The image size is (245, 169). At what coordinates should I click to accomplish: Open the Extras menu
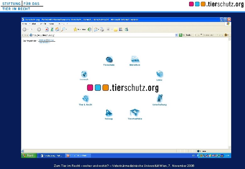tap(61, 24)
